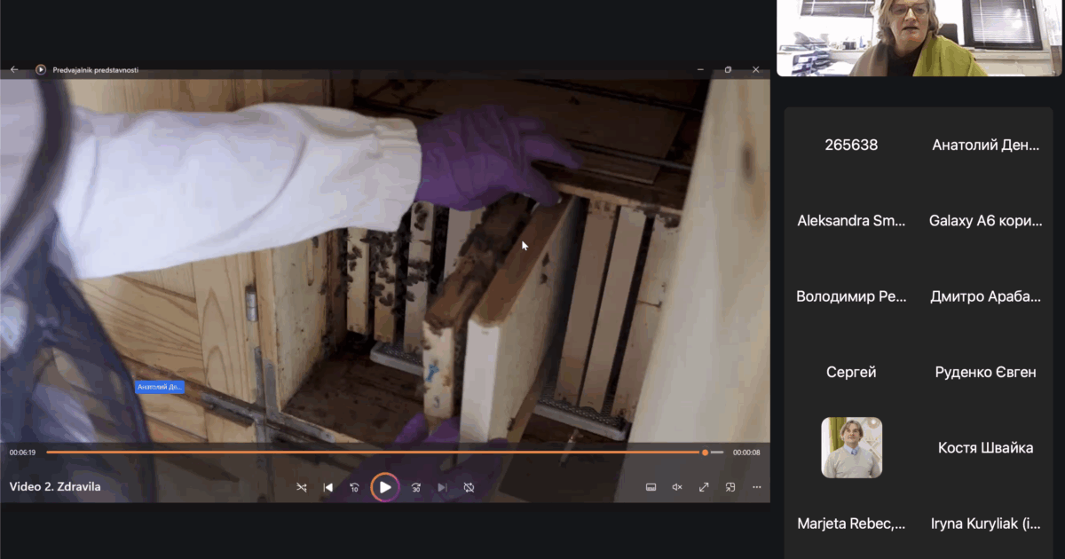
Task: Select participant Marjeta Rebec tile
Action: pos(851,524)
